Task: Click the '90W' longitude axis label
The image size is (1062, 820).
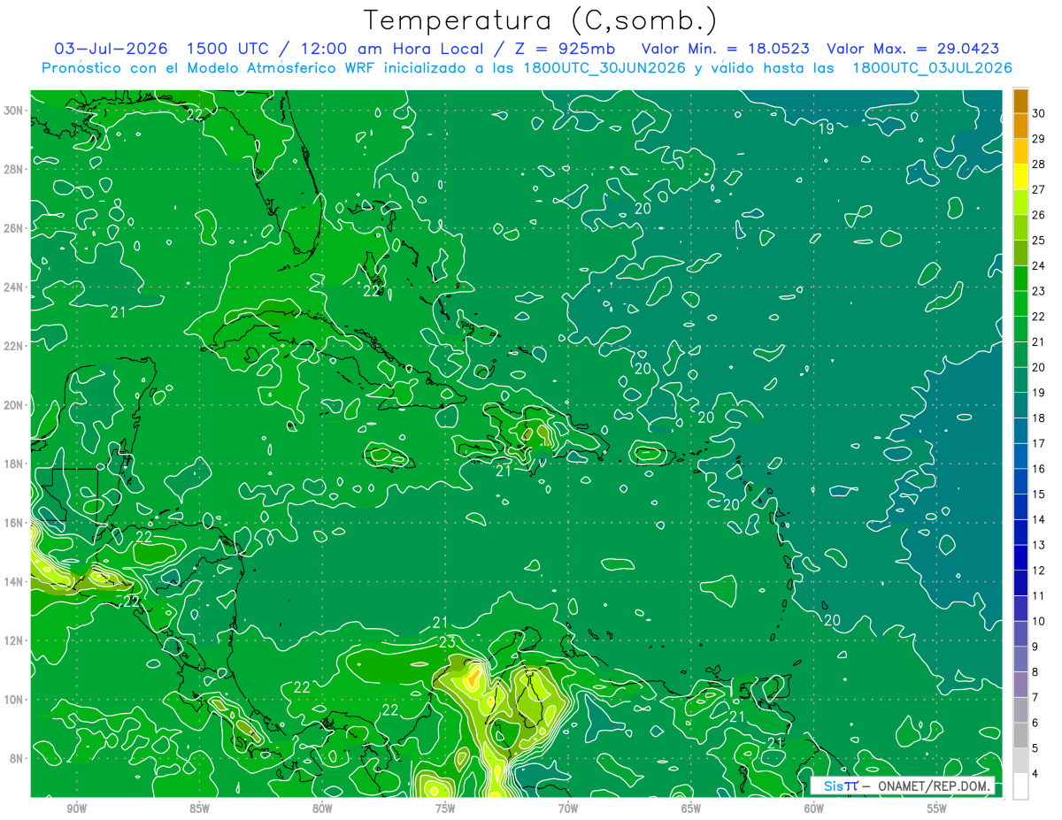Action: [x=76, y=809]
